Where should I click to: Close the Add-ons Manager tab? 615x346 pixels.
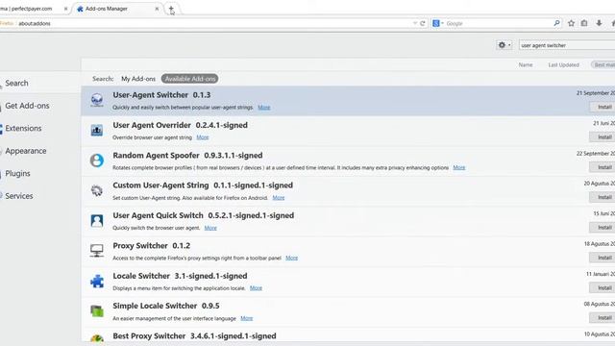click(x=157, y=9)
